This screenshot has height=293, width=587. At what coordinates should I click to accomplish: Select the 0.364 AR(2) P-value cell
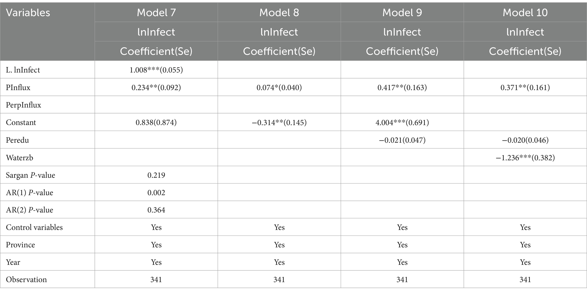156,210
